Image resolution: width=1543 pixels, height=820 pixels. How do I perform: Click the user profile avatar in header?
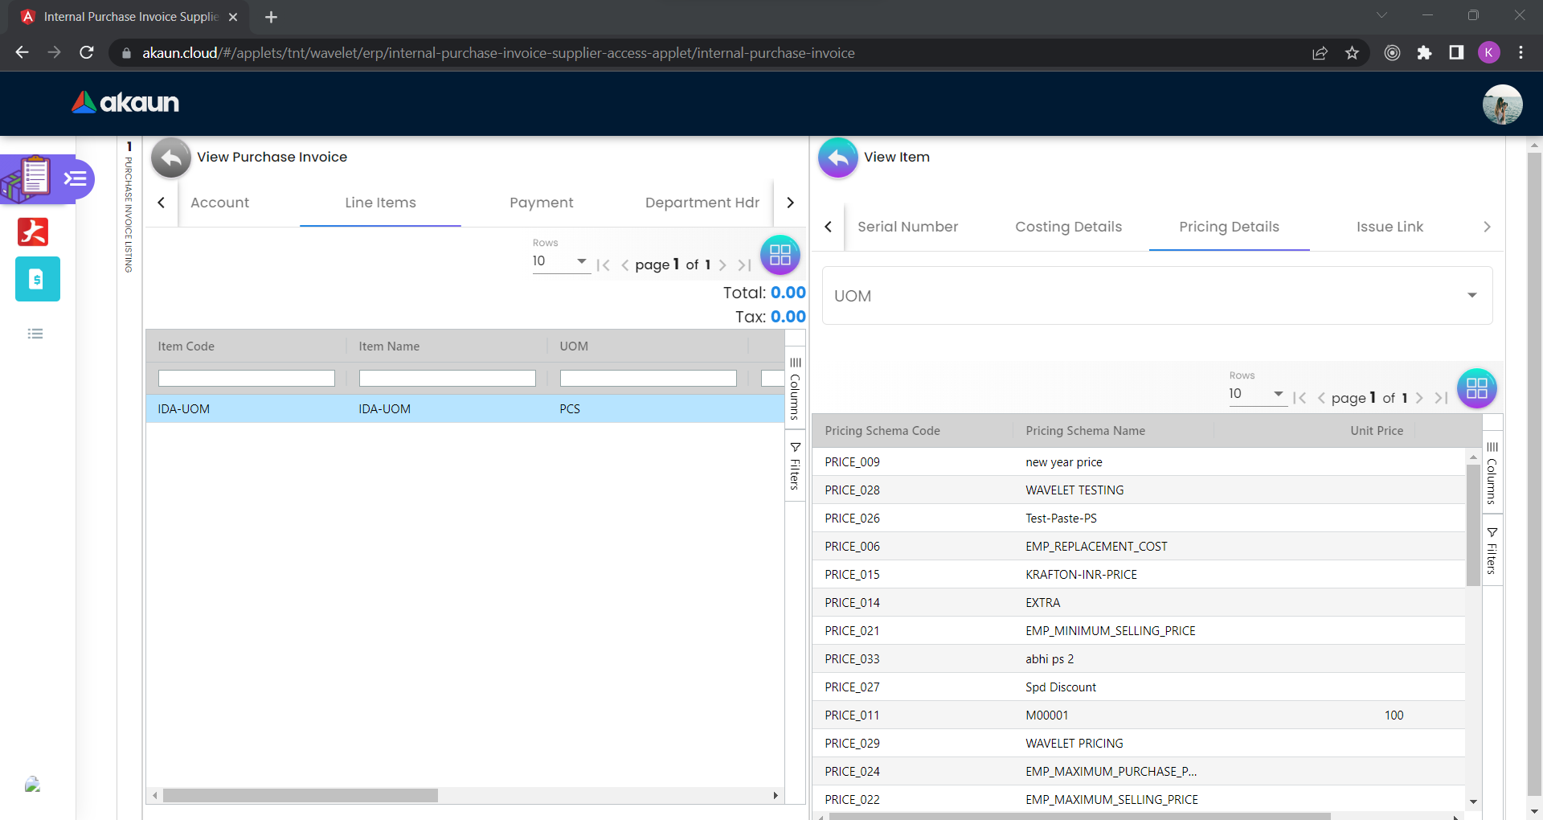(x=1502, y=105)
